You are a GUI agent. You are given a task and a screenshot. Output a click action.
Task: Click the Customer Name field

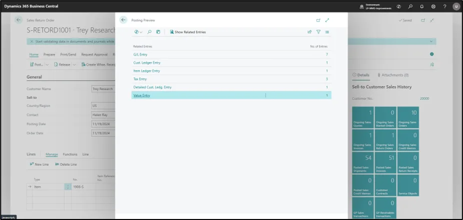[x=103, y=89]
